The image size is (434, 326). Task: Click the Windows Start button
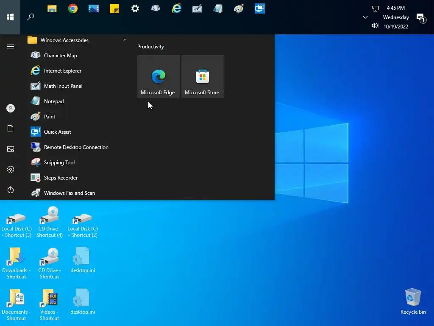point(10,17)
